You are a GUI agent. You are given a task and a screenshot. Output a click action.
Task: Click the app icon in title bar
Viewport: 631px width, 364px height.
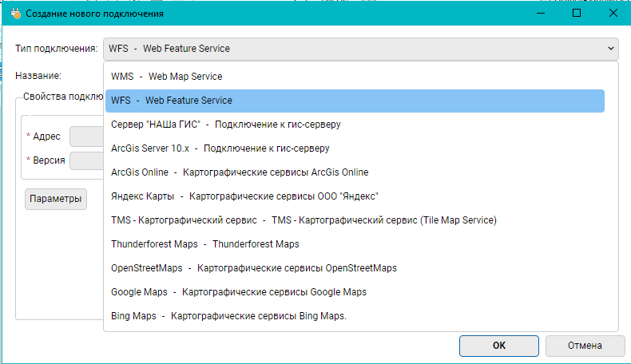tap(15, 14)
